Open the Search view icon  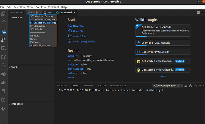click(x=3, y=22)
